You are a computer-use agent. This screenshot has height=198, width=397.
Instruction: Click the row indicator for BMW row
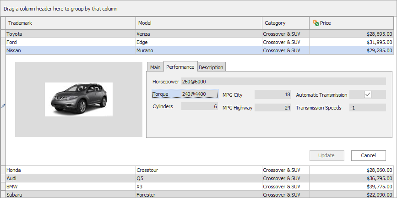[3, 187]
